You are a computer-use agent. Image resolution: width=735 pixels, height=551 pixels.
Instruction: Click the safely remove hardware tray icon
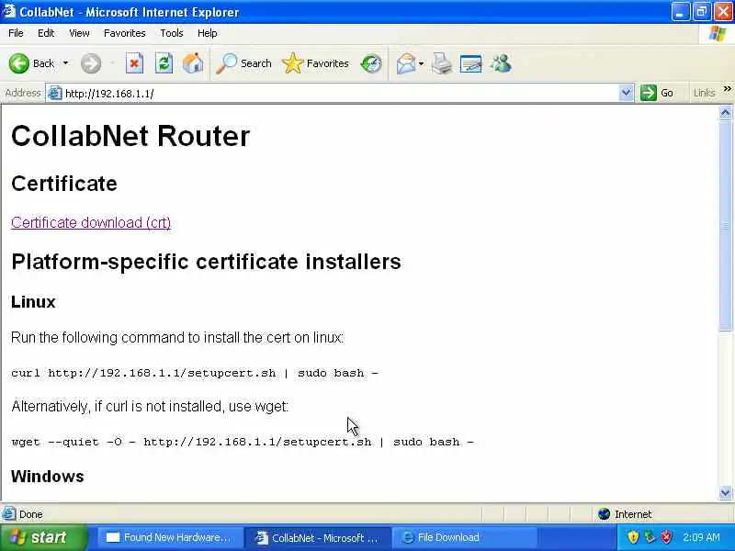(650, 537)
